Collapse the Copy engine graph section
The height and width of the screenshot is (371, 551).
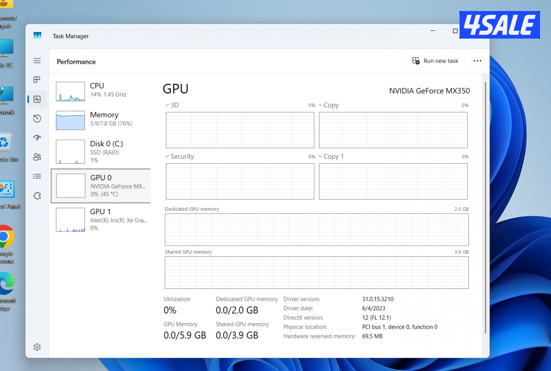320,105
